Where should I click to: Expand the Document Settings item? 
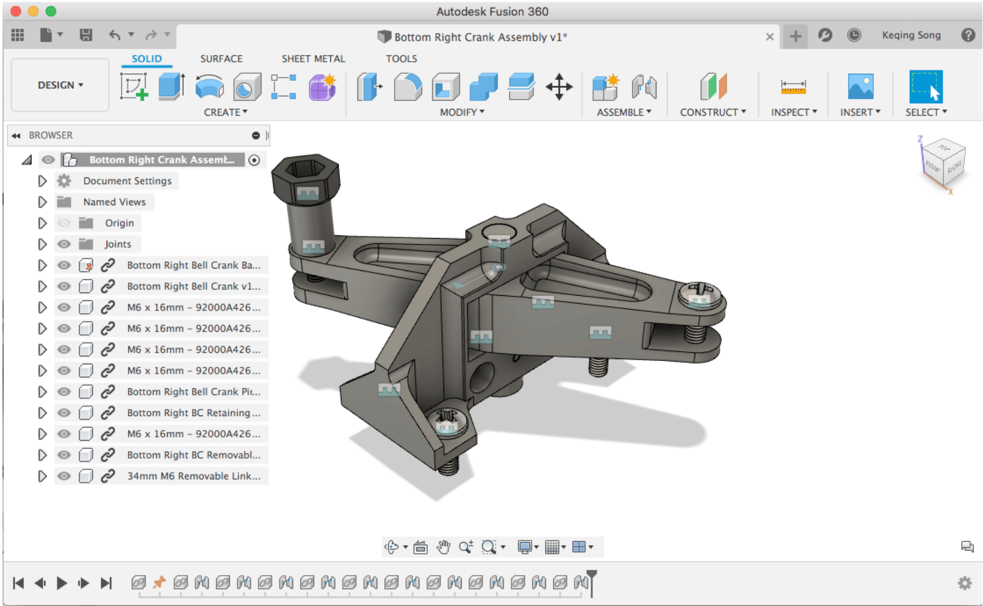pyautogui.click(x=42, y=181)
